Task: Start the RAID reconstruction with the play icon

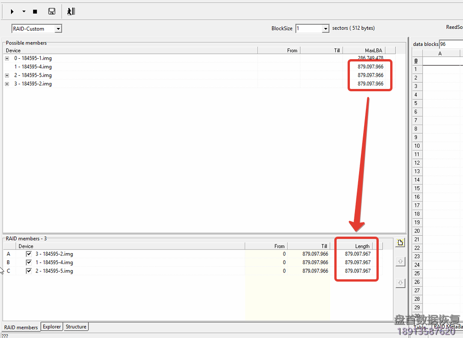Action: [x=12, y=11]
